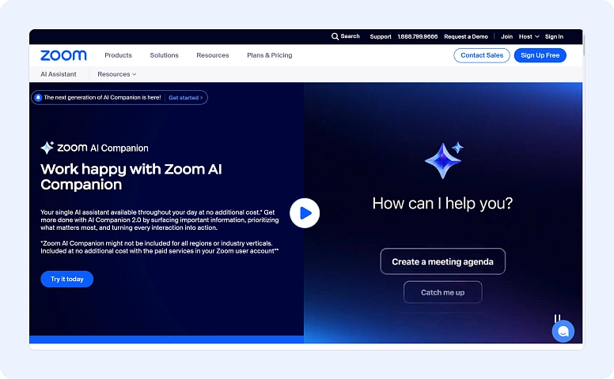Click the blue progress bar under hero
This screenshot has width=614, height=379.
(166, 340)
